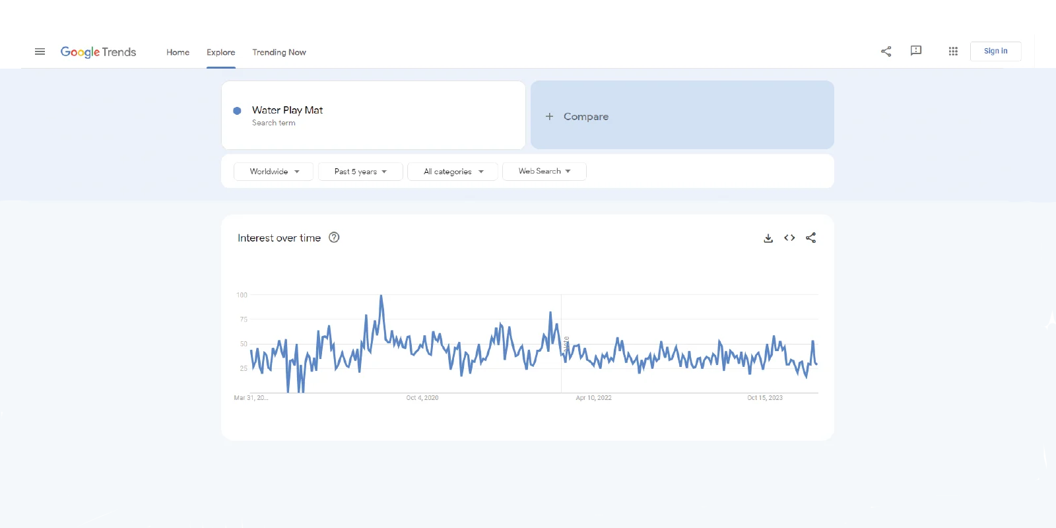The width and height of the screenshot is (1056, 528).
Task: Edit the Water Play Mat search term
Action: [288, 110]
